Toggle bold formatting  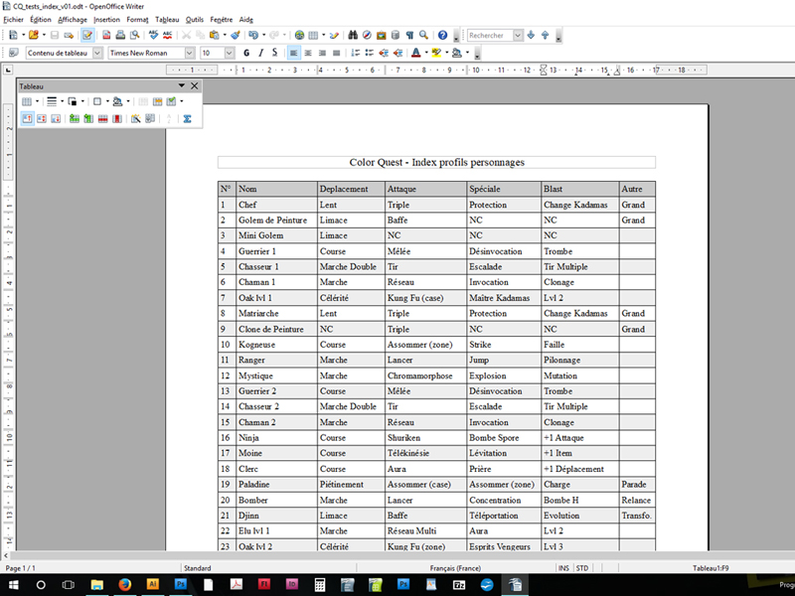(246, 53)
